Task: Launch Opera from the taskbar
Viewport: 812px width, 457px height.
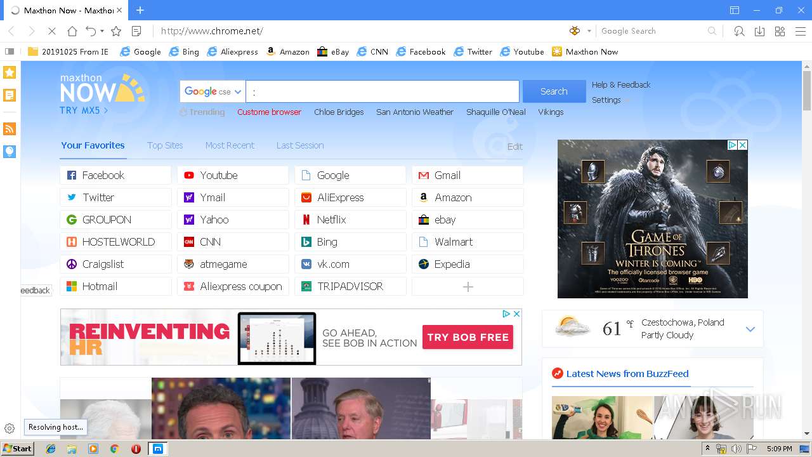Action: [x=136, y=449]
